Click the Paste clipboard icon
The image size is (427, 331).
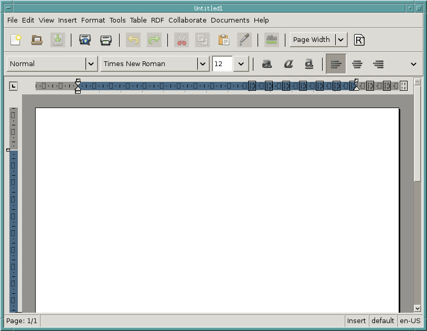point(223,40)
